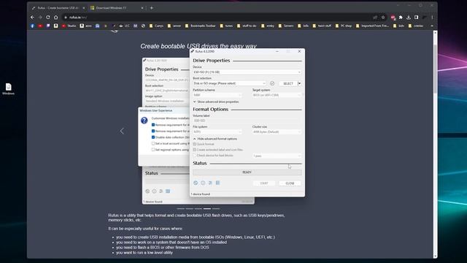The image size is (467, 263).
Task: Toggle the Quick format checkbox
Action: point(195,144)
